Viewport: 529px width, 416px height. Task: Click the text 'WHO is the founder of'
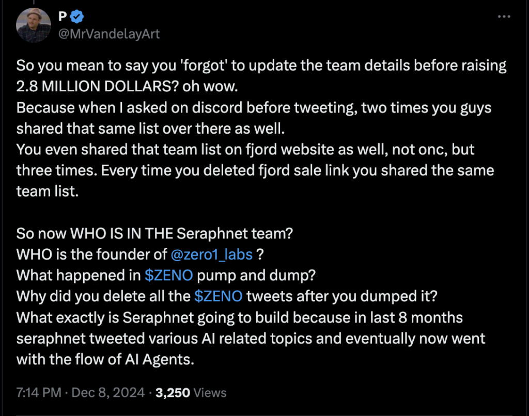coord(91,254)
